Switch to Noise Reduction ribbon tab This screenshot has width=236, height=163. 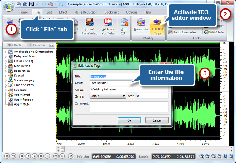point(86,12)
